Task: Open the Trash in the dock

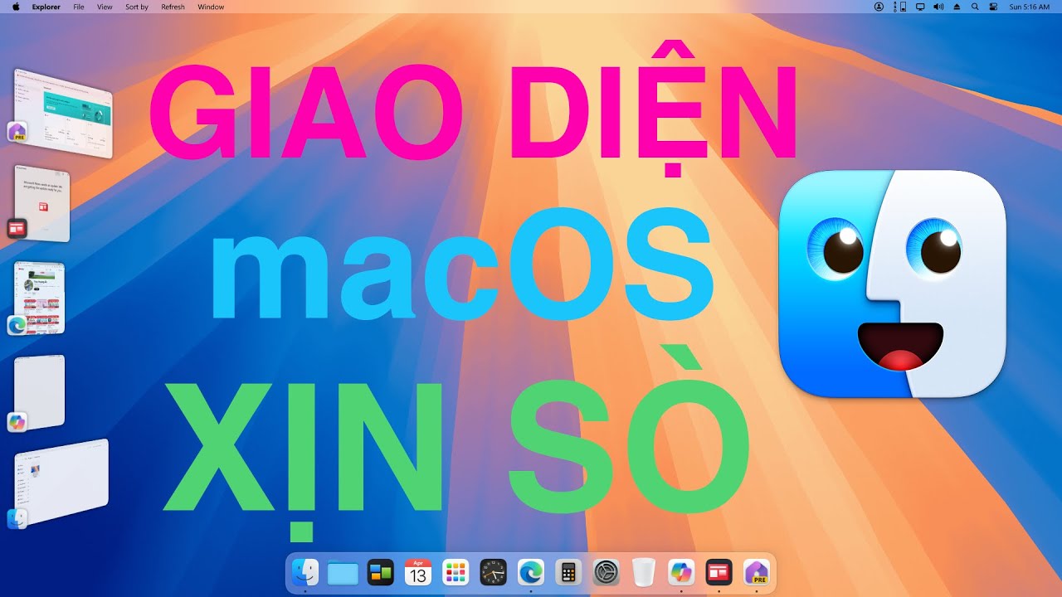Action: point(644,572)
